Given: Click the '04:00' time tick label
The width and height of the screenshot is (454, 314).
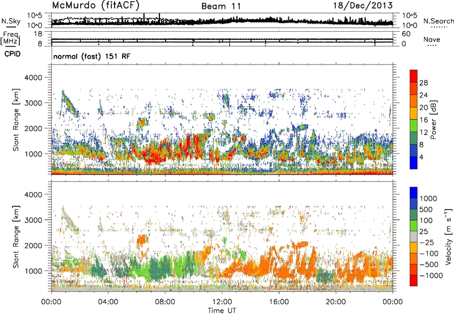Looking at the screenshot, I should (108, 302).
